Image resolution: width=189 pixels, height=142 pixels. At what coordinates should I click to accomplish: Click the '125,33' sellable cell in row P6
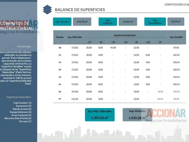coord(176,92)
